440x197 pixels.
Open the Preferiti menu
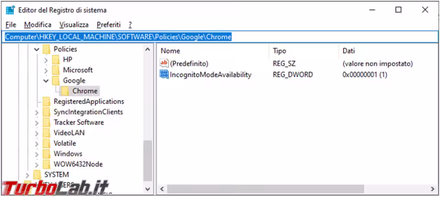point(109,25)
